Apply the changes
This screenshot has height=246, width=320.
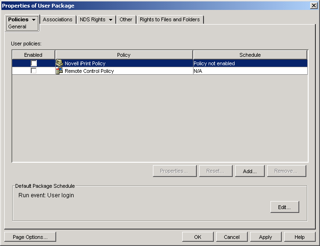[x=266, y=237]
